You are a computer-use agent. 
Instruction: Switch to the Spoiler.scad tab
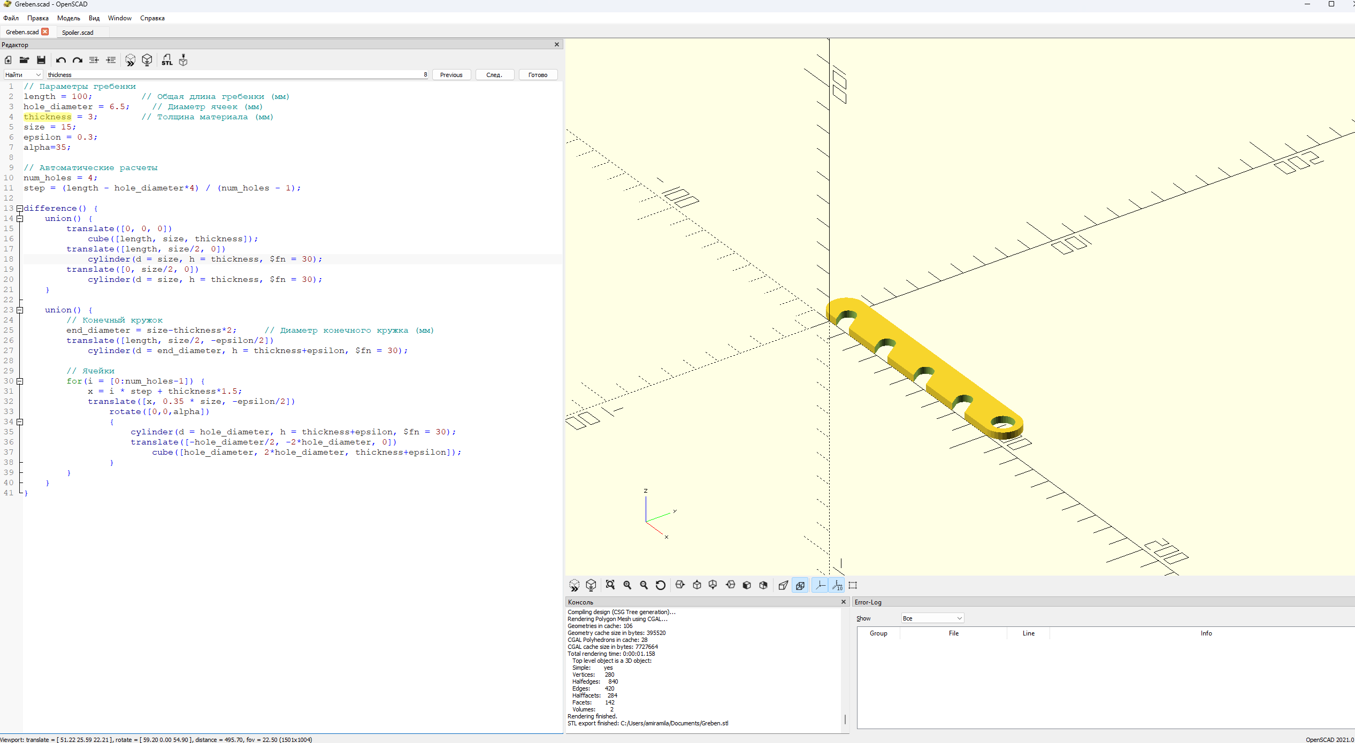78,33
